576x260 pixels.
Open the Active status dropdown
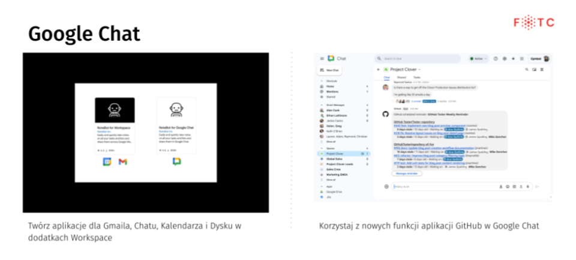[x=479, y=59]
